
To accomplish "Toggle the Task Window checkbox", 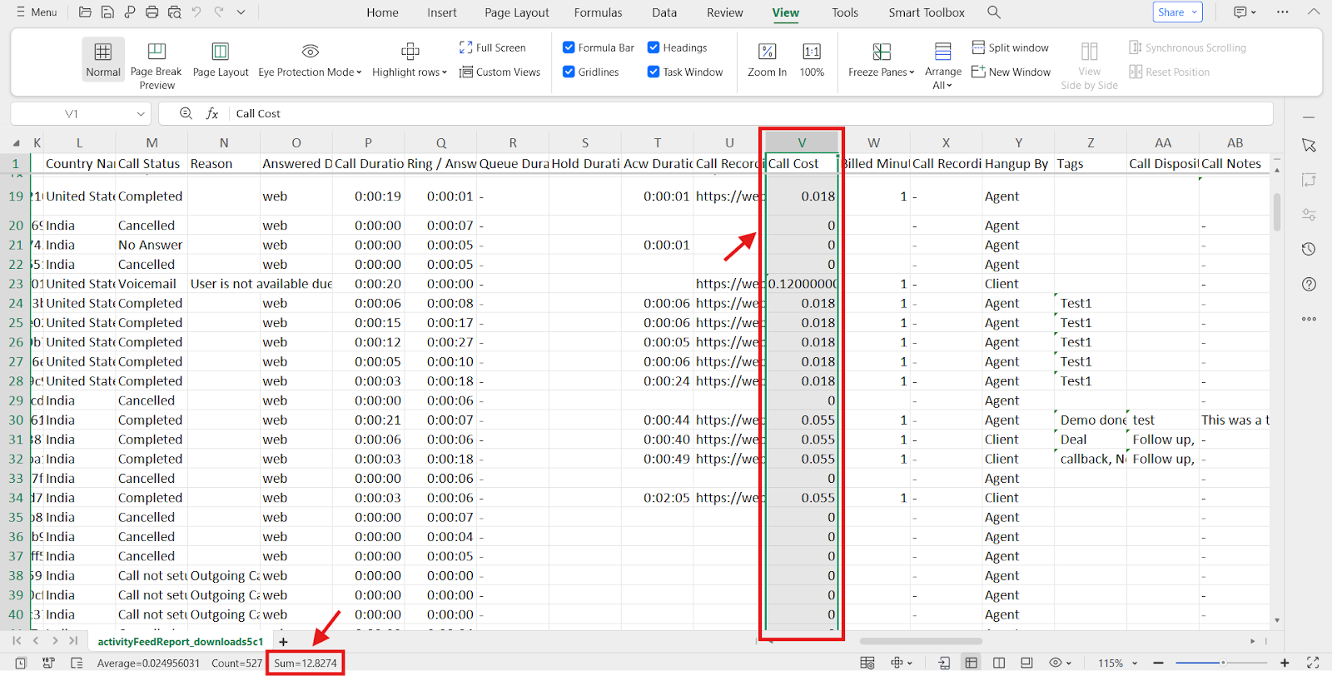I will point(654,72).
